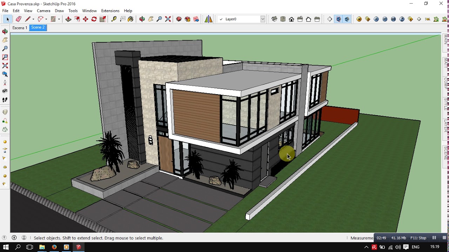Click the gold M render icon

click(359, 19)
